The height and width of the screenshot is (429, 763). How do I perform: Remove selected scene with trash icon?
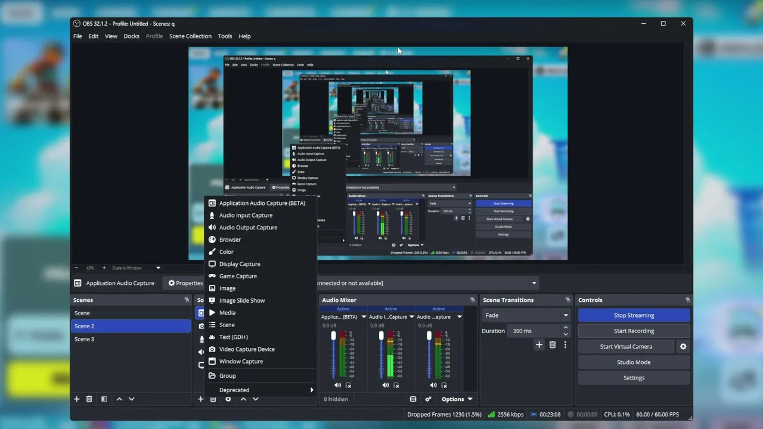coord(89,399)
